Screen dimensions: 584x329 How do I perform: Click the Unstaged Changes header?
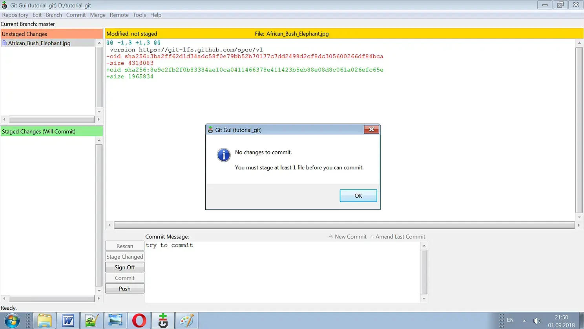(x=52, y=34)
